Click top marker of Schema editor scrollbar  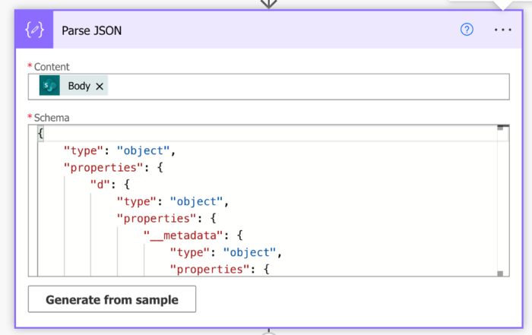click(501, 128)
